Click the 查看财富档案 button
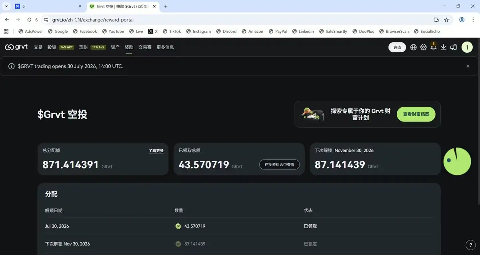 click(416, 114)
